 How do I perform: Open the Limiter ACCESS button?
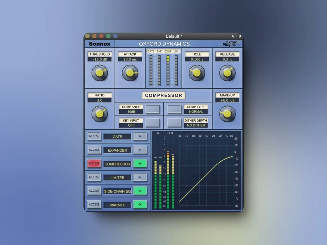click(94, 177)
